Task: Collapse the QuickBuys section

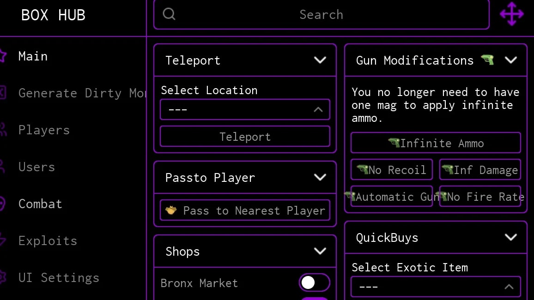Action: tap(510, 237)
